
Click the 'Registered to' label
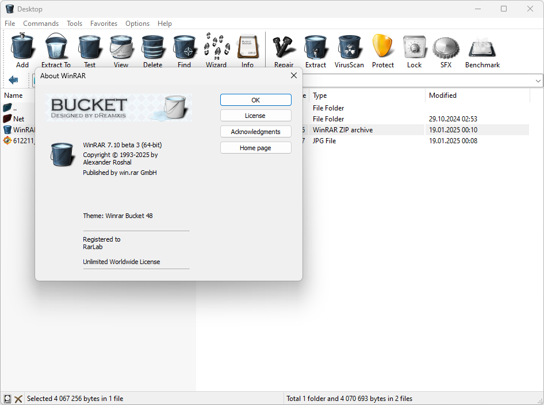pos(102,239)
